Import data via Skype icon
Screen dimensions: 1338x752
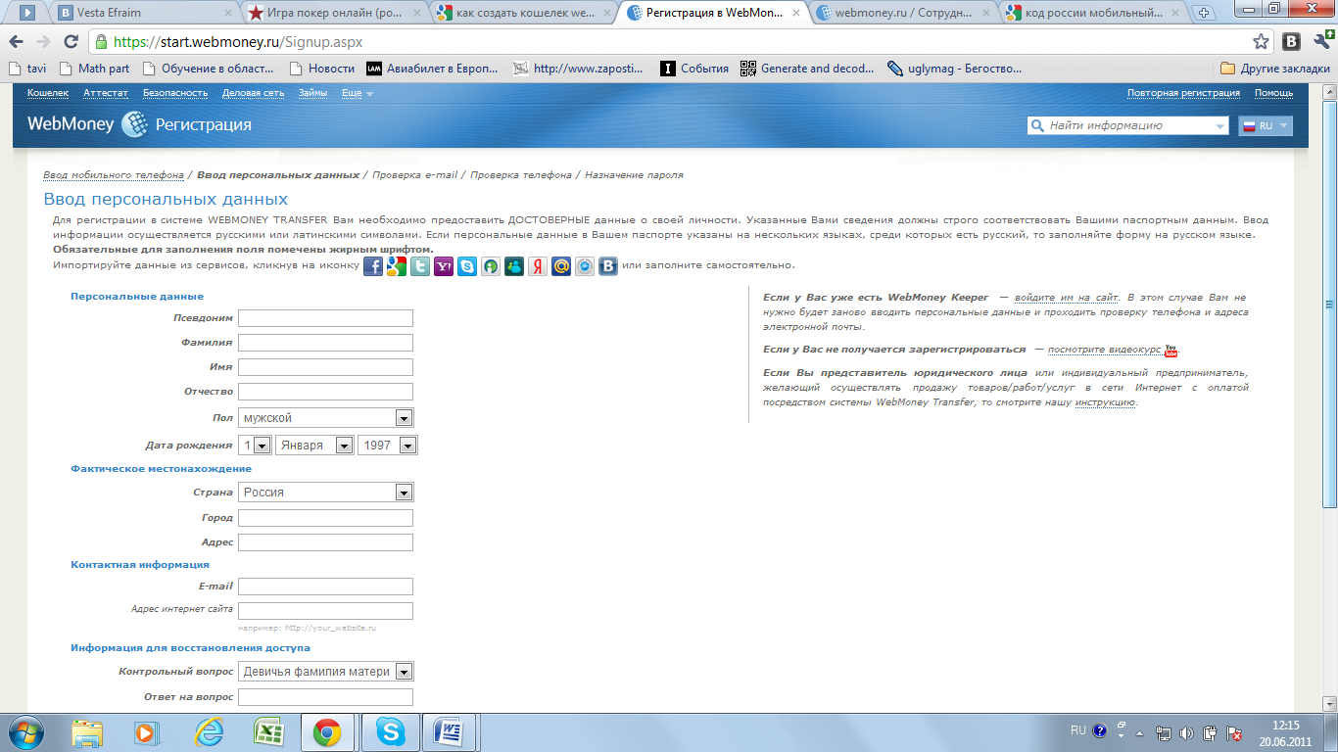click(x=467, y=266)
